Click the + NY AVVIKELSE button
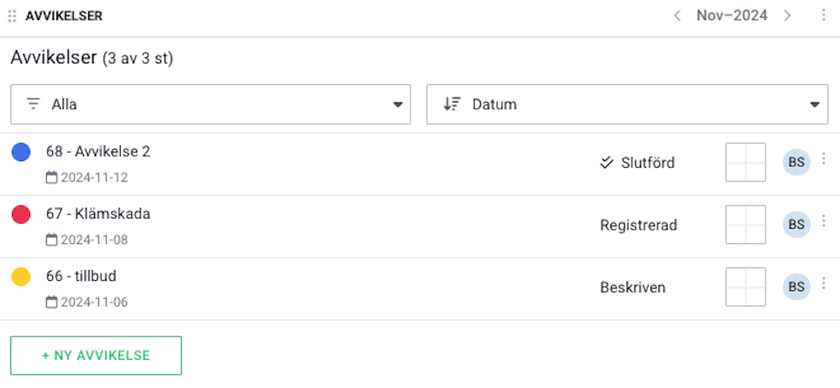Screen dimensions: 840x388 coord(96,355)
